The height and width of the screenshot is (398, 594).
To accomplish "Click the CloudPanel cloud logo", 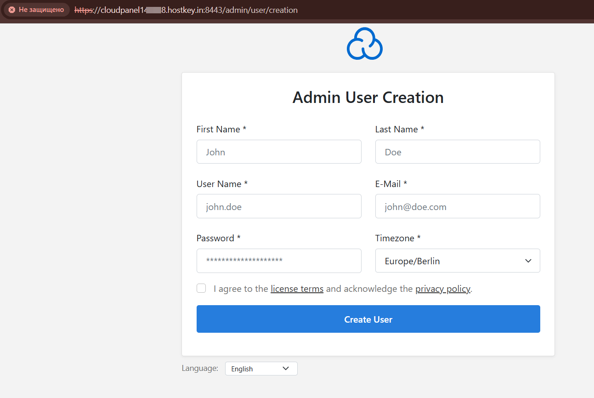I will 365,44.
